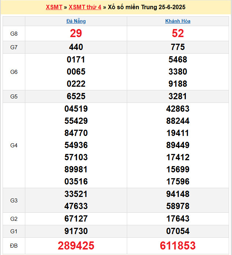The image size is (232, 255).
Task: Click Khánh Hòa G4 number 42863
Action: [178, 109]
